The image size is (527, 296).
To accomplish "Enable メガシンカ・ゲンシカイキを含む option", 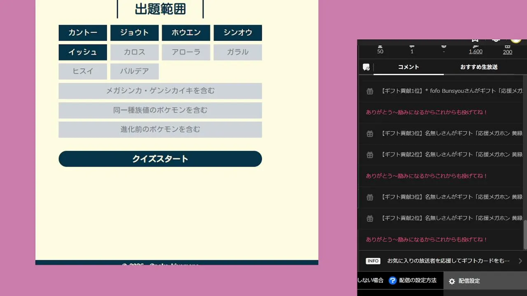I will pyautogui.click(x=160, y=91).
